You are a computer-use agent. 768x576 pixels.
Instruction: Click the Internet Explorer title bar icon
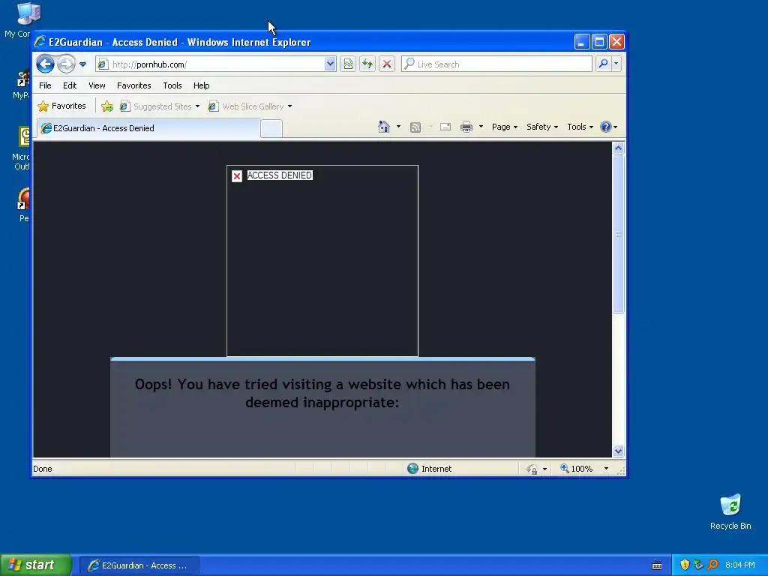(x=40, y=42)
